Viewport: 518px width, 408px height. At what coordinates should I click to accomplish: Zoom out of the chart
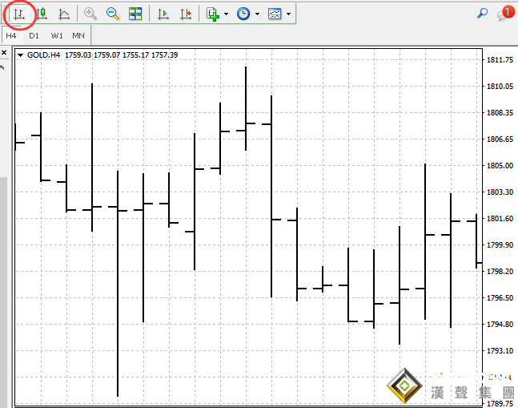click(113, 14)
